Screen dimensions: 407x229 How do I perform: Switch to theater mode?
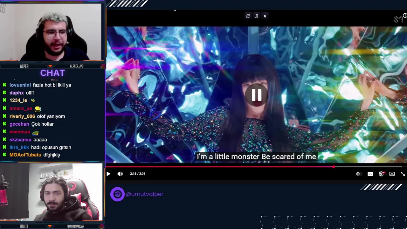[392, 174]
